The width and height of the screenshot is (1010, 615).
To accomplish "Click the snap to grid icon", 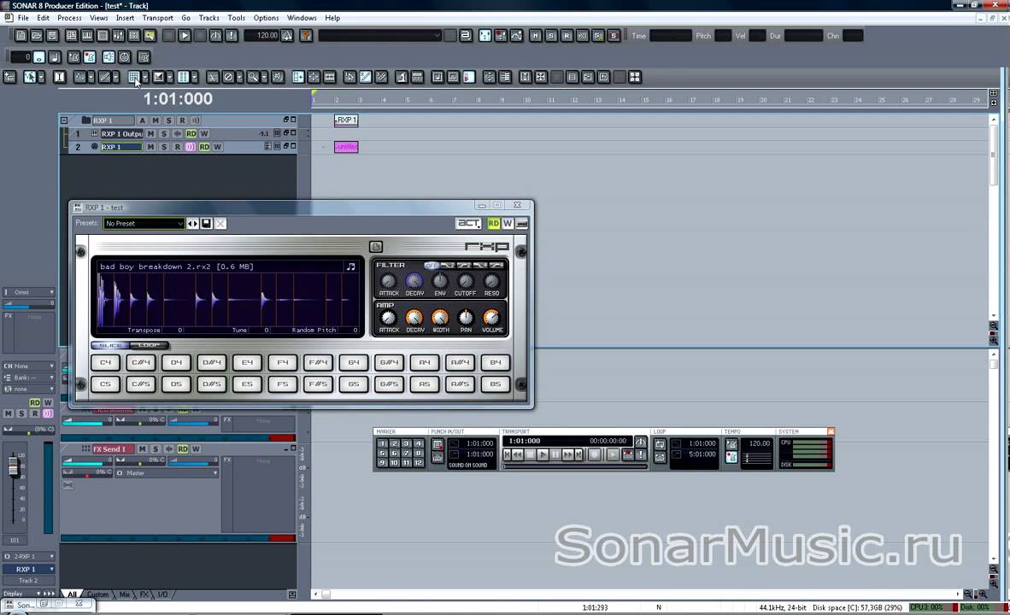I will [x=134, y=77].
